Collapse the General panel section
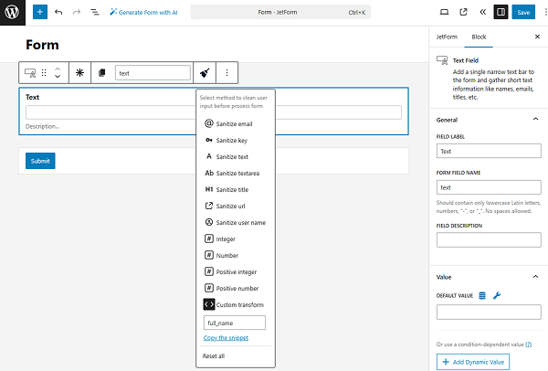This screenshot has height=371, width=548. [x=534, y=119]
